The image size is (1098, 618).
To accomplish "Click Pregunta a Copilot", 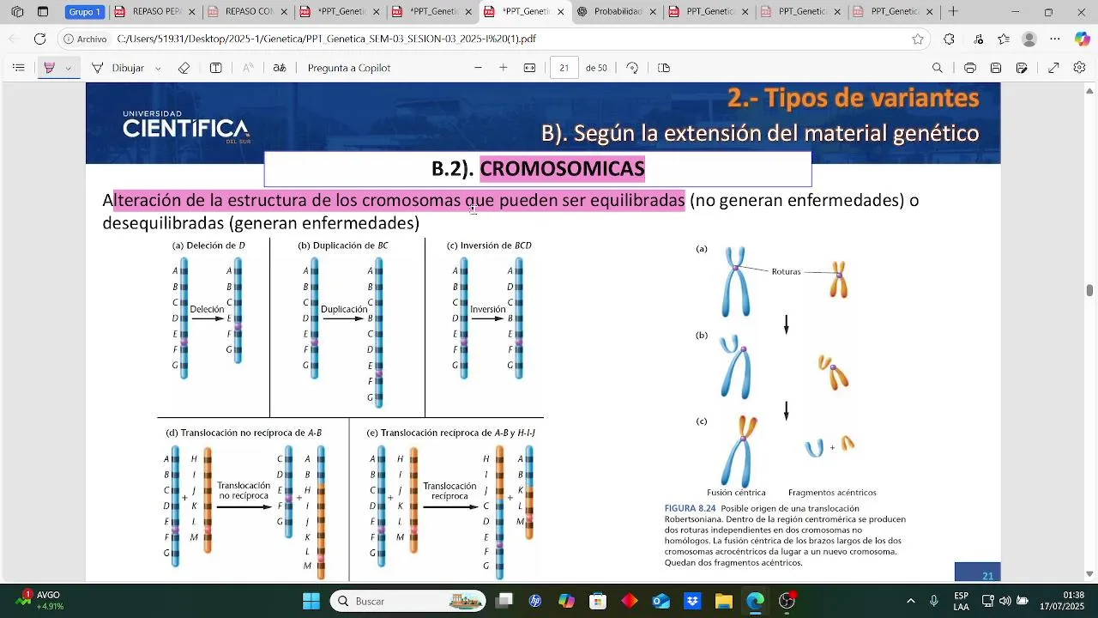I will (x=349, y=68).
